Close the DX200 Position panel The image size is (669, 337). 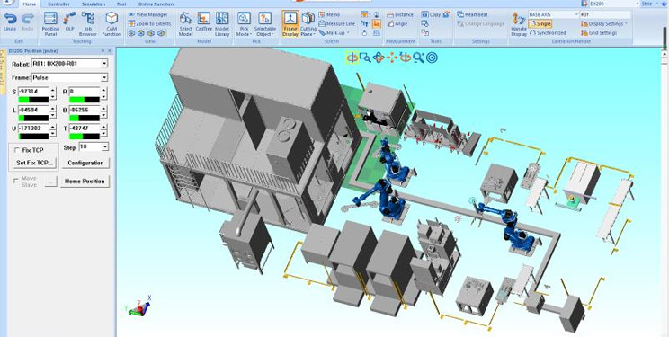pyautogui.click(x=110, y=50)
